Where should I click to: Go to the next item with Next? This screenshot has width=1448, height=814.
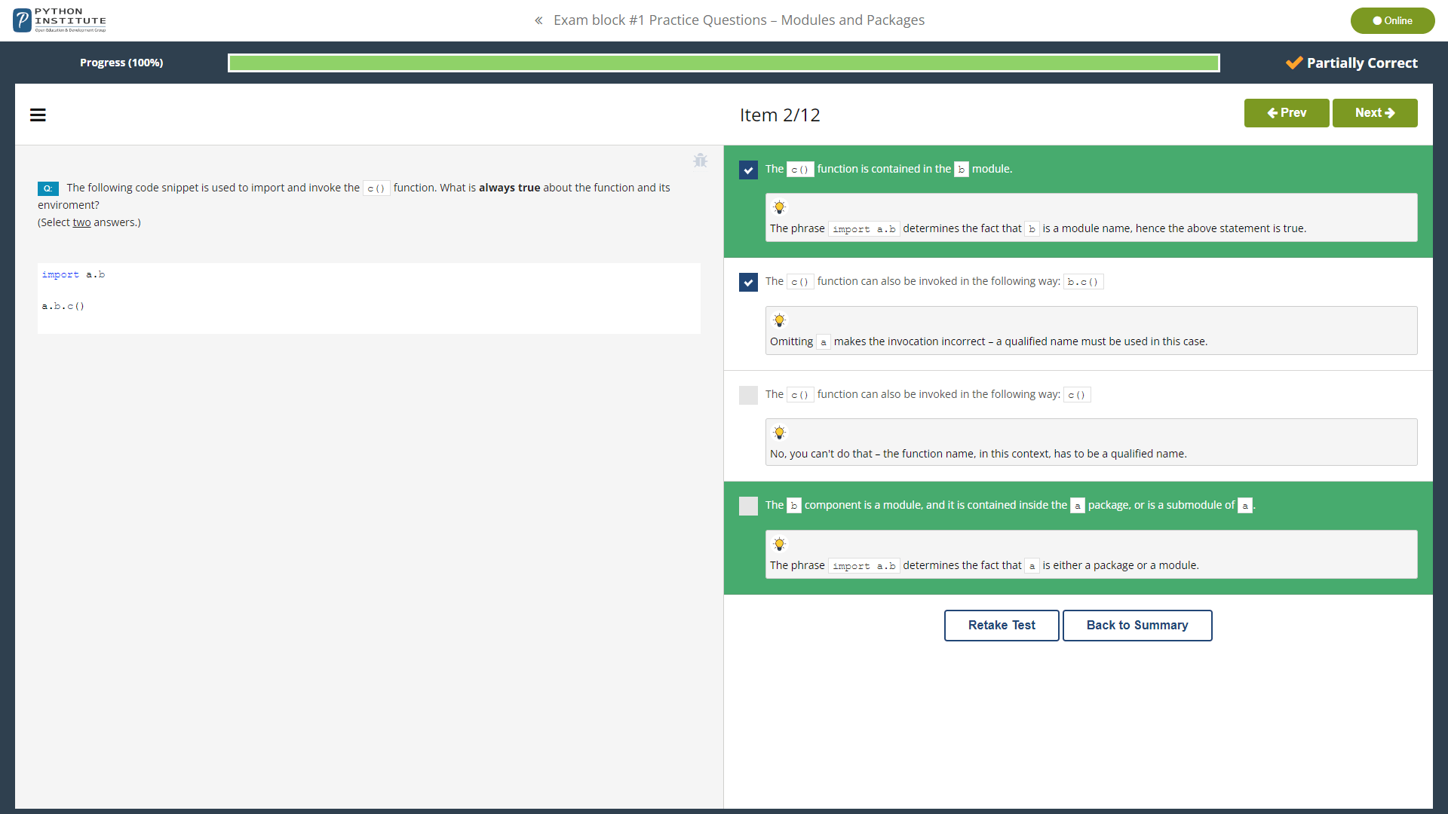[x=1374, y=113]
